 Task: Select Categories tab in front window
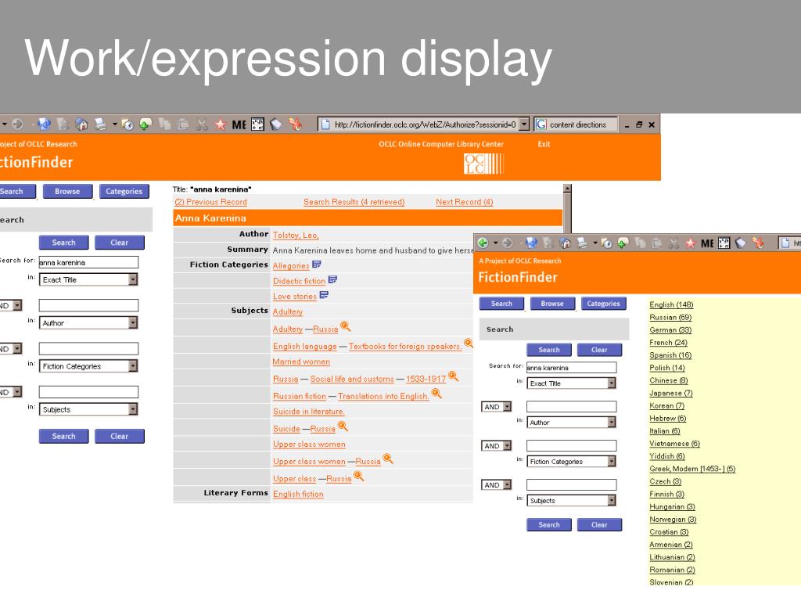[x=603, y=304]
